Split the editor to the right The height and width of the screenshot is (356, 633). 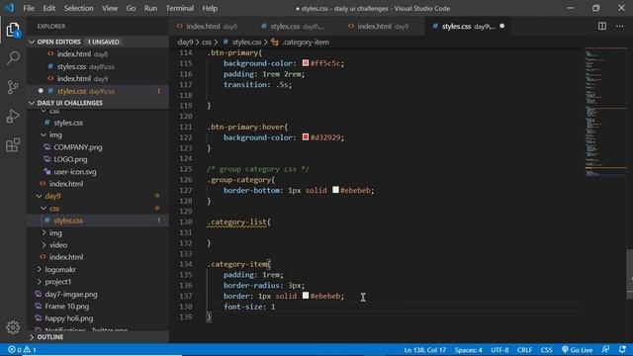tap(602, 27)
